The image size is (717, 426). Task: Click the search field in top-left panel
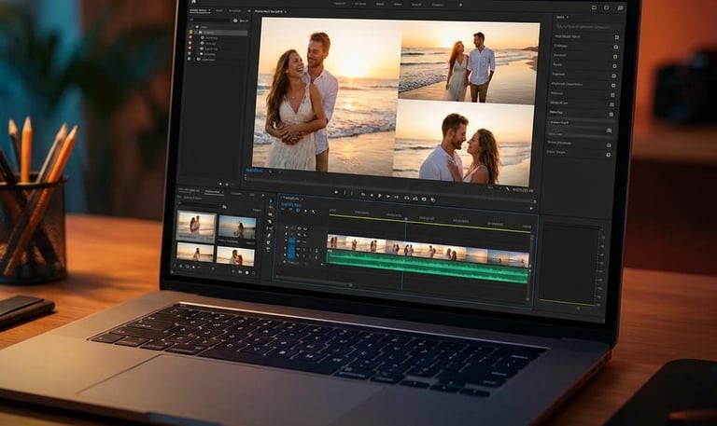[x=211, y=21]
